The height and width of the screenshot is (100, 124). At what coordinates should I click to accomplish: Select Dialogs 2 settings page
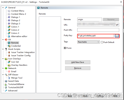pos(16,20)
